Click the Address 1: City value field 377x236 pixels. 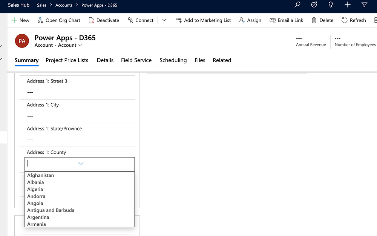[x=79, y=116]
